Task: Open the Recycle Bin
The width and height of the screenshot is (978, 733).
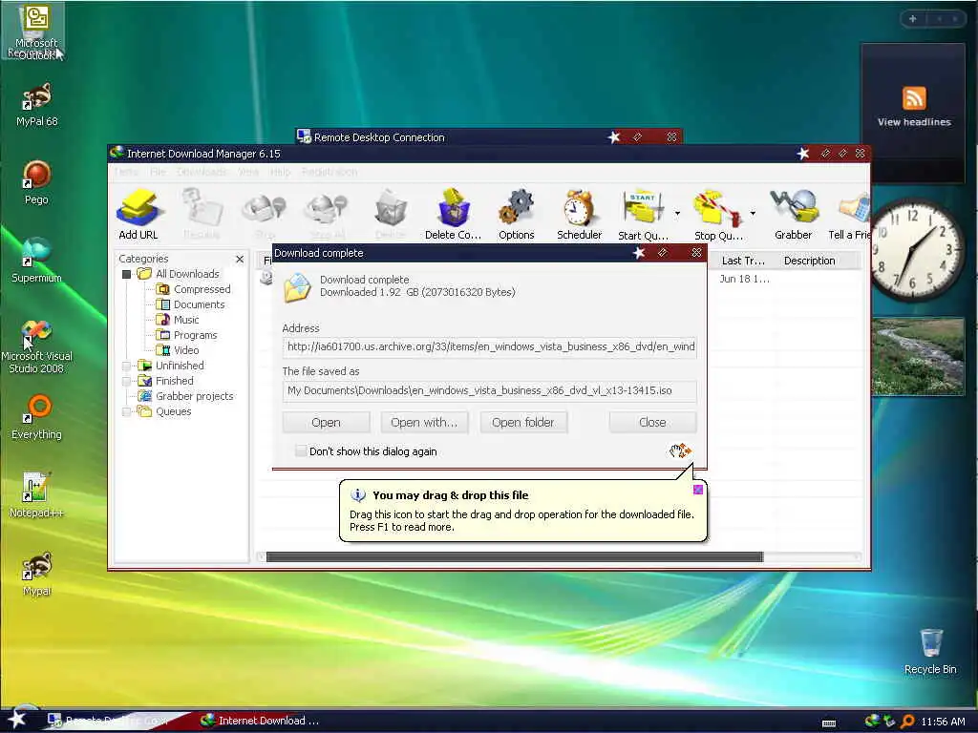Action: point(930,651)
